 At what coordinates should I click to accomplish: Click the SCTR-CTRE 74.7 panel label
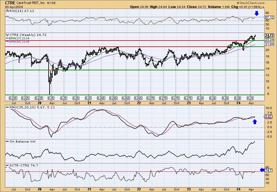click(x=24, y=165)
